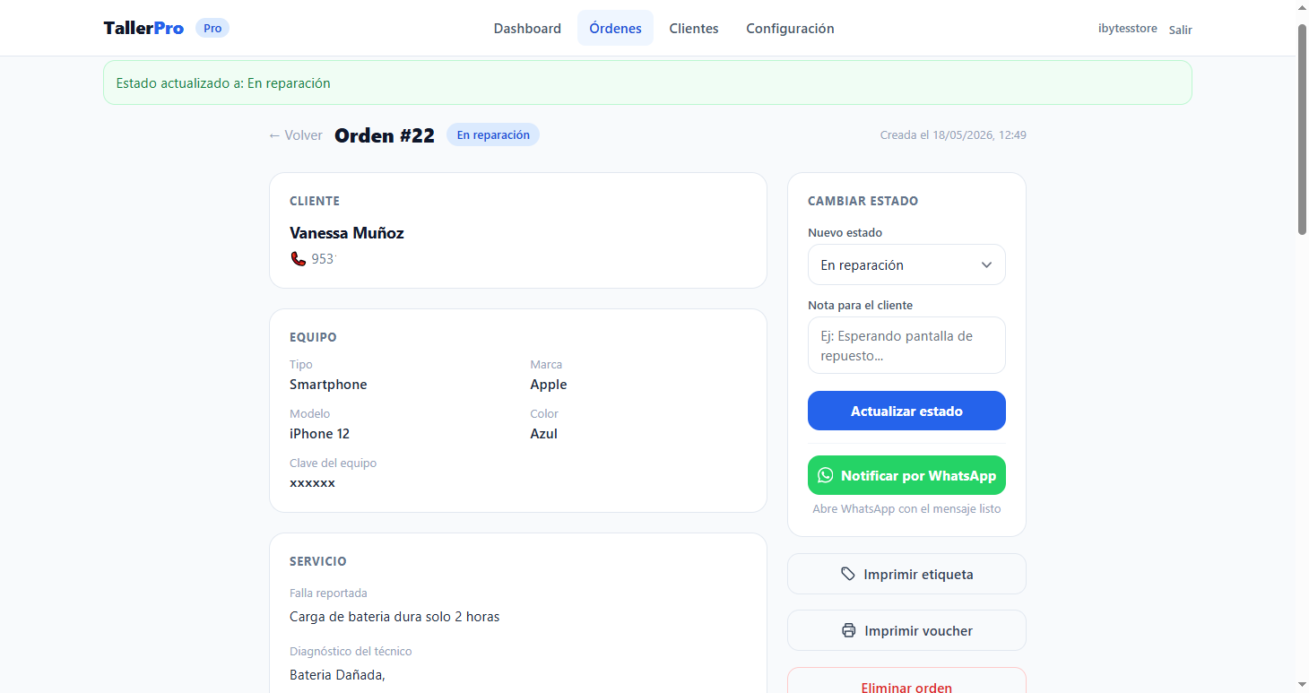Click the Imprimir voucher button
Image resolution: width=1309 pixels, height=693 pixels.
point(906,630)
